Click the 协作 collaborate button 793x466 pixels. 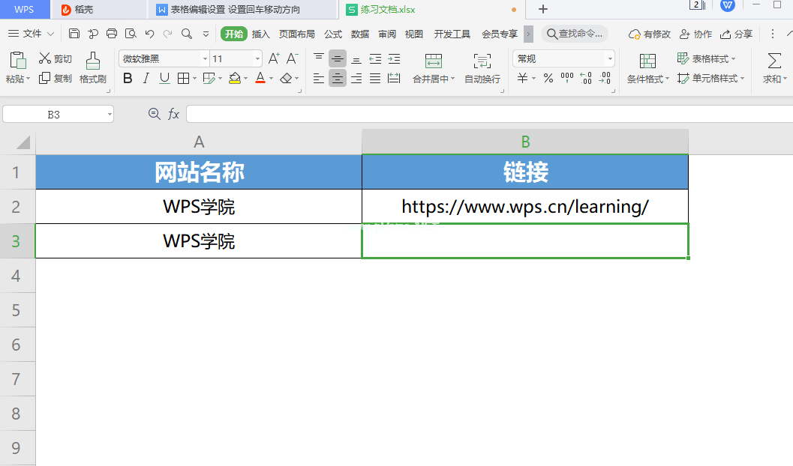click(x=695, y=34)
